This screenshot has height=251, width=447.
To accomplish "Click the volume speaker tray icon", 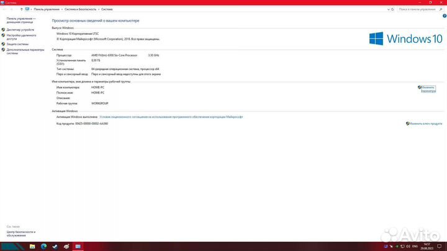I will point(408,247).
